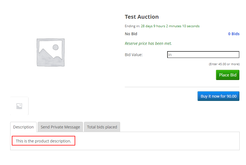Click the Test Auction title
The height and width of the screenshot is (165, 246).
click(142, 17)
